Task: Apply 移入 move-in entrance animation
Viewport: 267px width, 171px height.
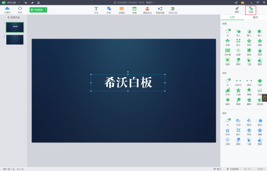Action: tap(260, 33)
